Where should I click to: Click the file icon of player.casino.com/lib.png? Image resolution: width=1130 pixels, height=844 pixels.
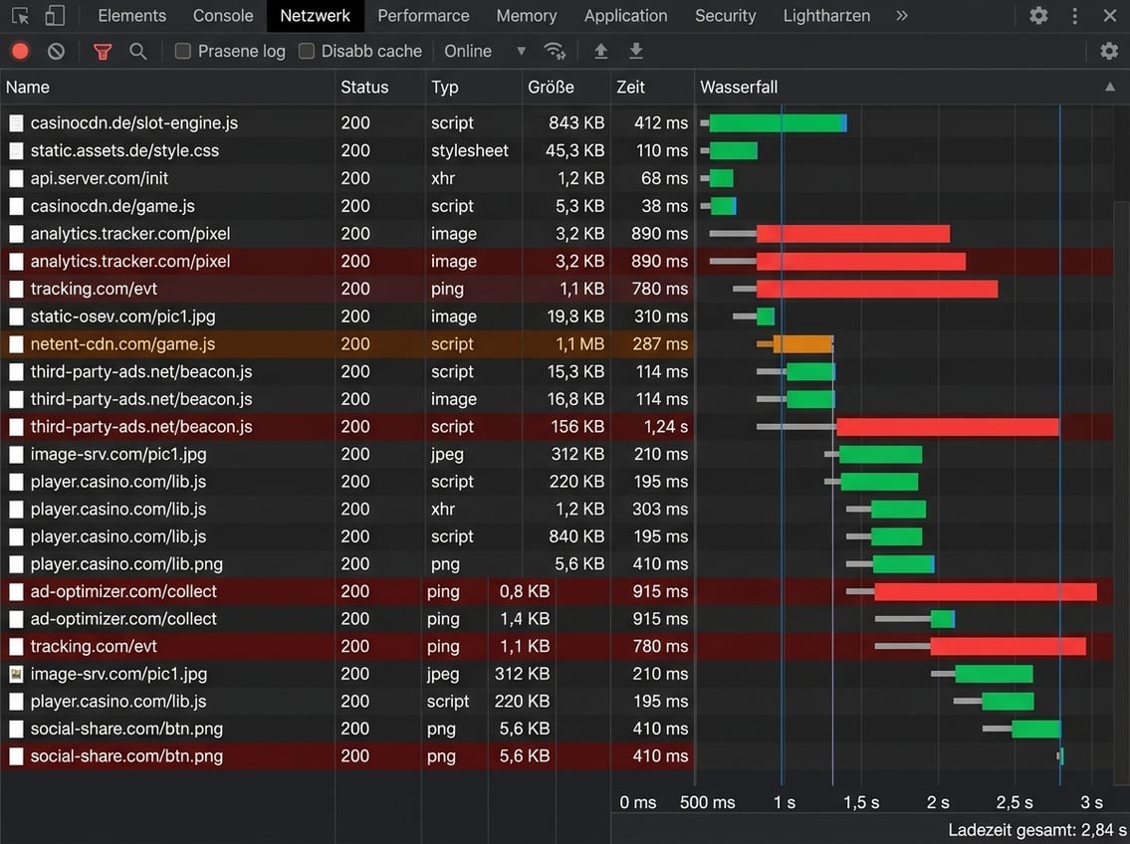[x=16, y=564]
